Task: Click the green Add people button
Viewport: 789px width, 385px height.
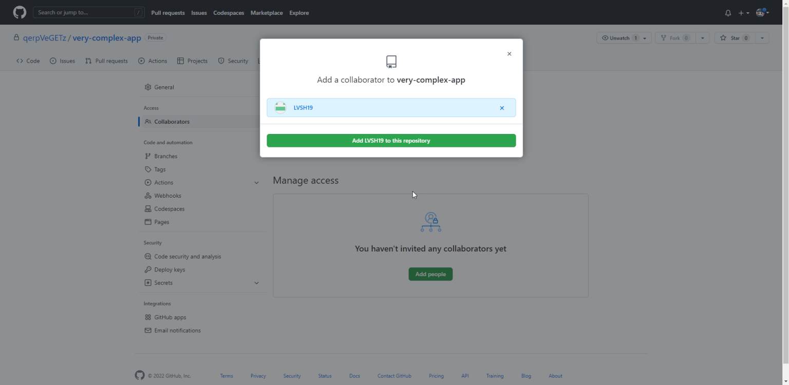Action: tap(430, 274)
